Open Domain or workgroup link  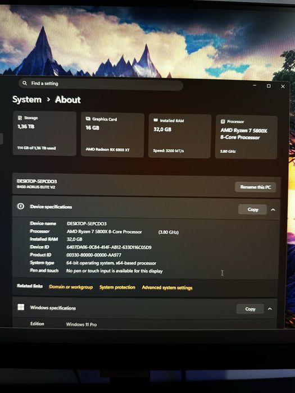point(71,287)
